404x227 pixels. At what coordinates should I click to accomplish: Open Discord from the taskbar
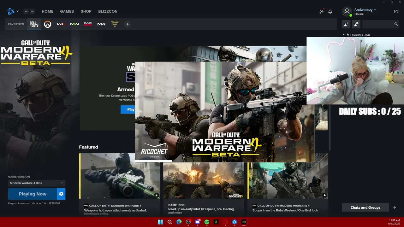(x=198, y=222)
